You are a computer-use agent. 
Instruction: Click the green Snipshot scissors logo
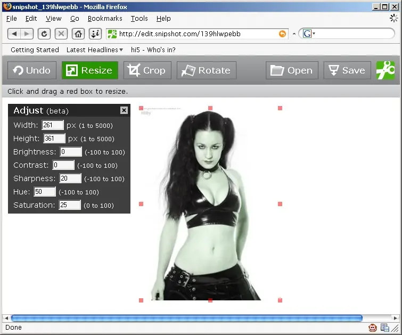[x=385, y=70]
